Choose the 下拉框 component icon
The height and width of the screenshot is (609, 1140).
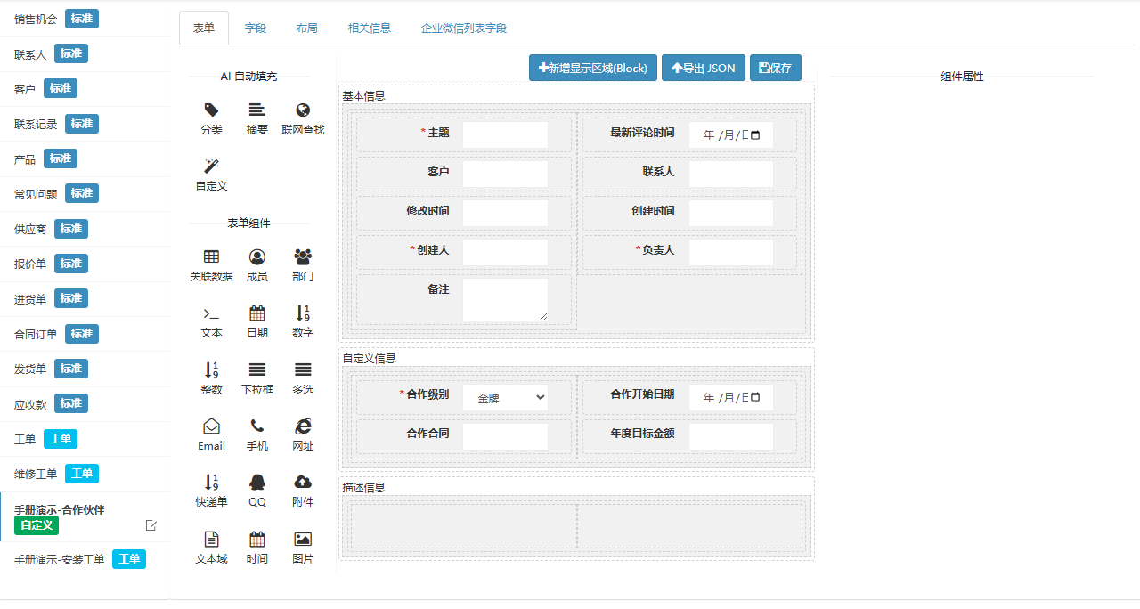256,369
